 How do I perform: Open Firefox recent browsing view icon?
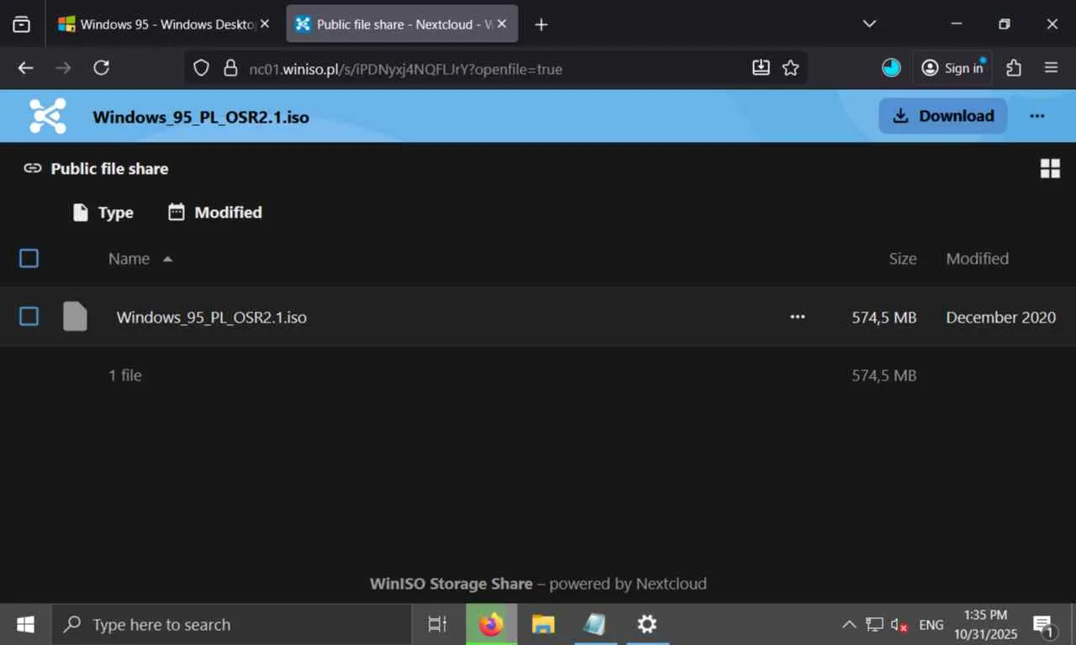coord(22,24)
